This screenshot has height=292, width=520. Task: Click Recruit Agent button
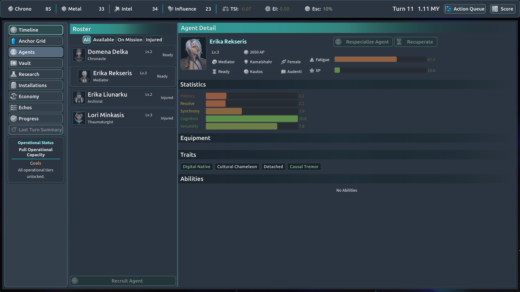click(123, 281)
